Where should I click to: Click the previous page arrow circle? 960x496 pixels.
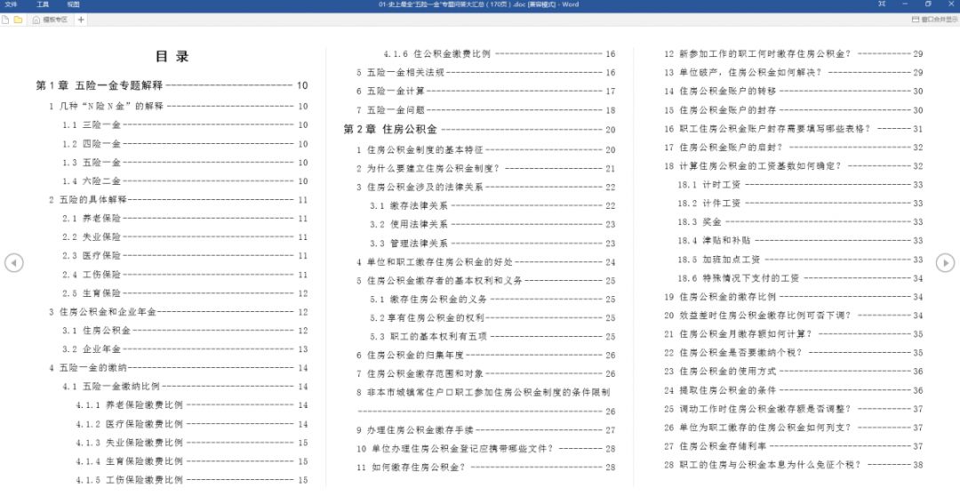(14, 263)
